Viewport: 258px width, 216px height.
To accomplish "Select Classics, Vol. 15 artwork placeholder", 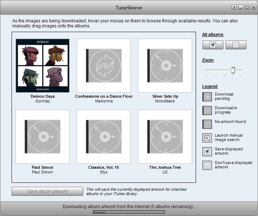I will [x=104, y=137].
